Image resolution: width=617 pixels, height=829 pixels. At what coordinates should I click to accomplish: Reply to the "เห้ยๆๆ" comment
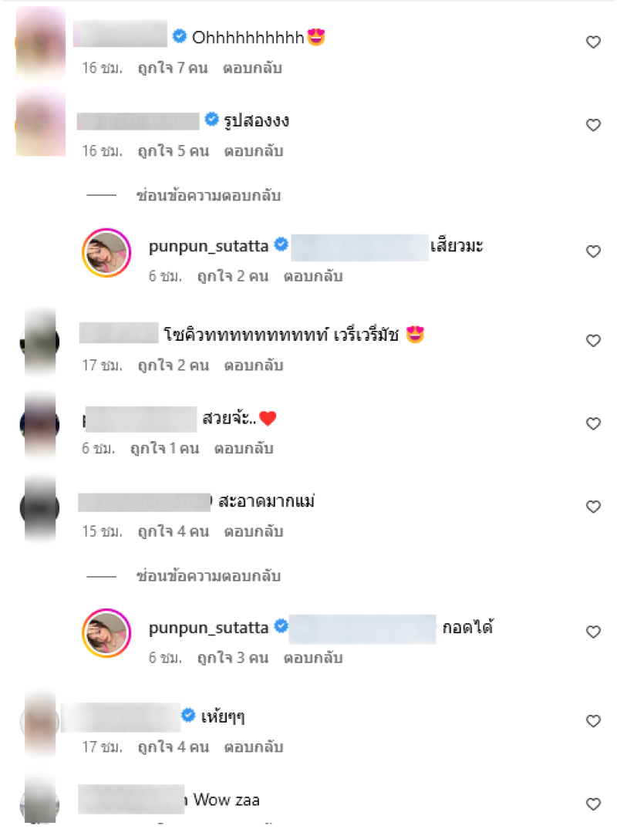[x=253, y=747]
